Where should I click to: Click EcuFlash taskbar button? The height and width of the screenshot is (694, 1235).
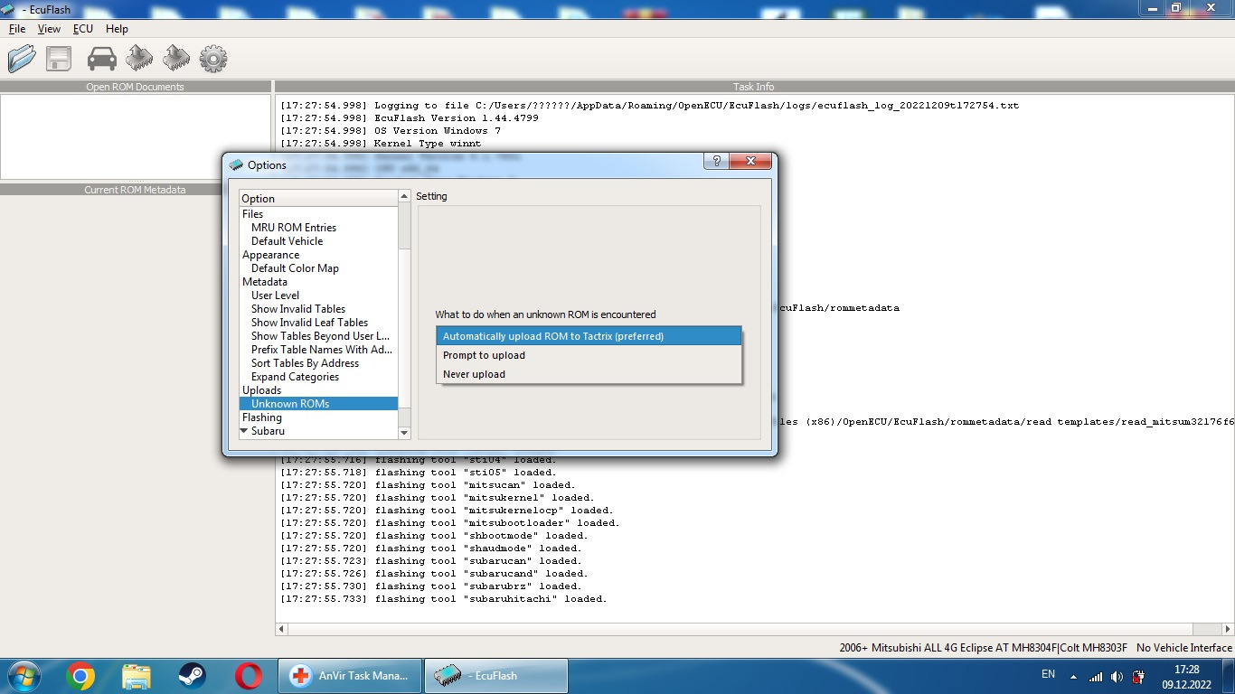(496, 676)
